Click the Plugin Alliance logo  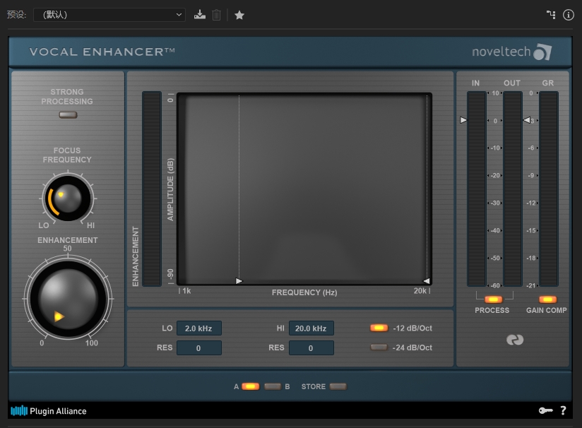[49, 411]
